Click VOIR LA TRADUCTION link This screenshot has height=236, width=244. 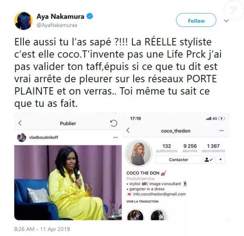[x=142, y=202]
